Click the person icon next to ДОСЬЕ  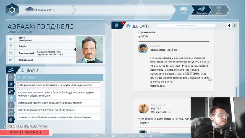click(x=22, y=71)
